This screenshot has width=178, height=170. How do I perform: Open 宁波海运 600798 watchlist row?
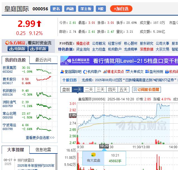[x=30, y=127]
